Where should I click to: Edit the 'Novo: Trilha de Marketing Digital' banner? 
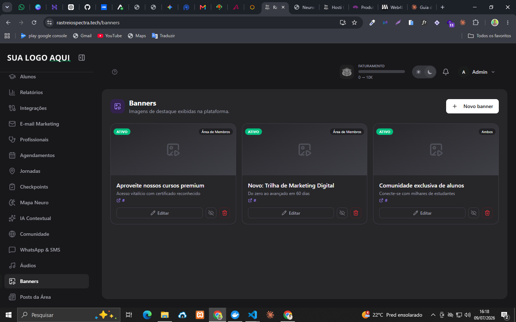pyautogui.click(x=291, y=213)
